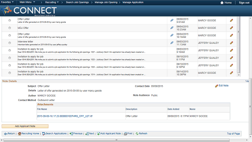Viewport: 252px width, 142px height.
Task: Click Add Applicant Note in bottom toolbar
Action: 111,133
